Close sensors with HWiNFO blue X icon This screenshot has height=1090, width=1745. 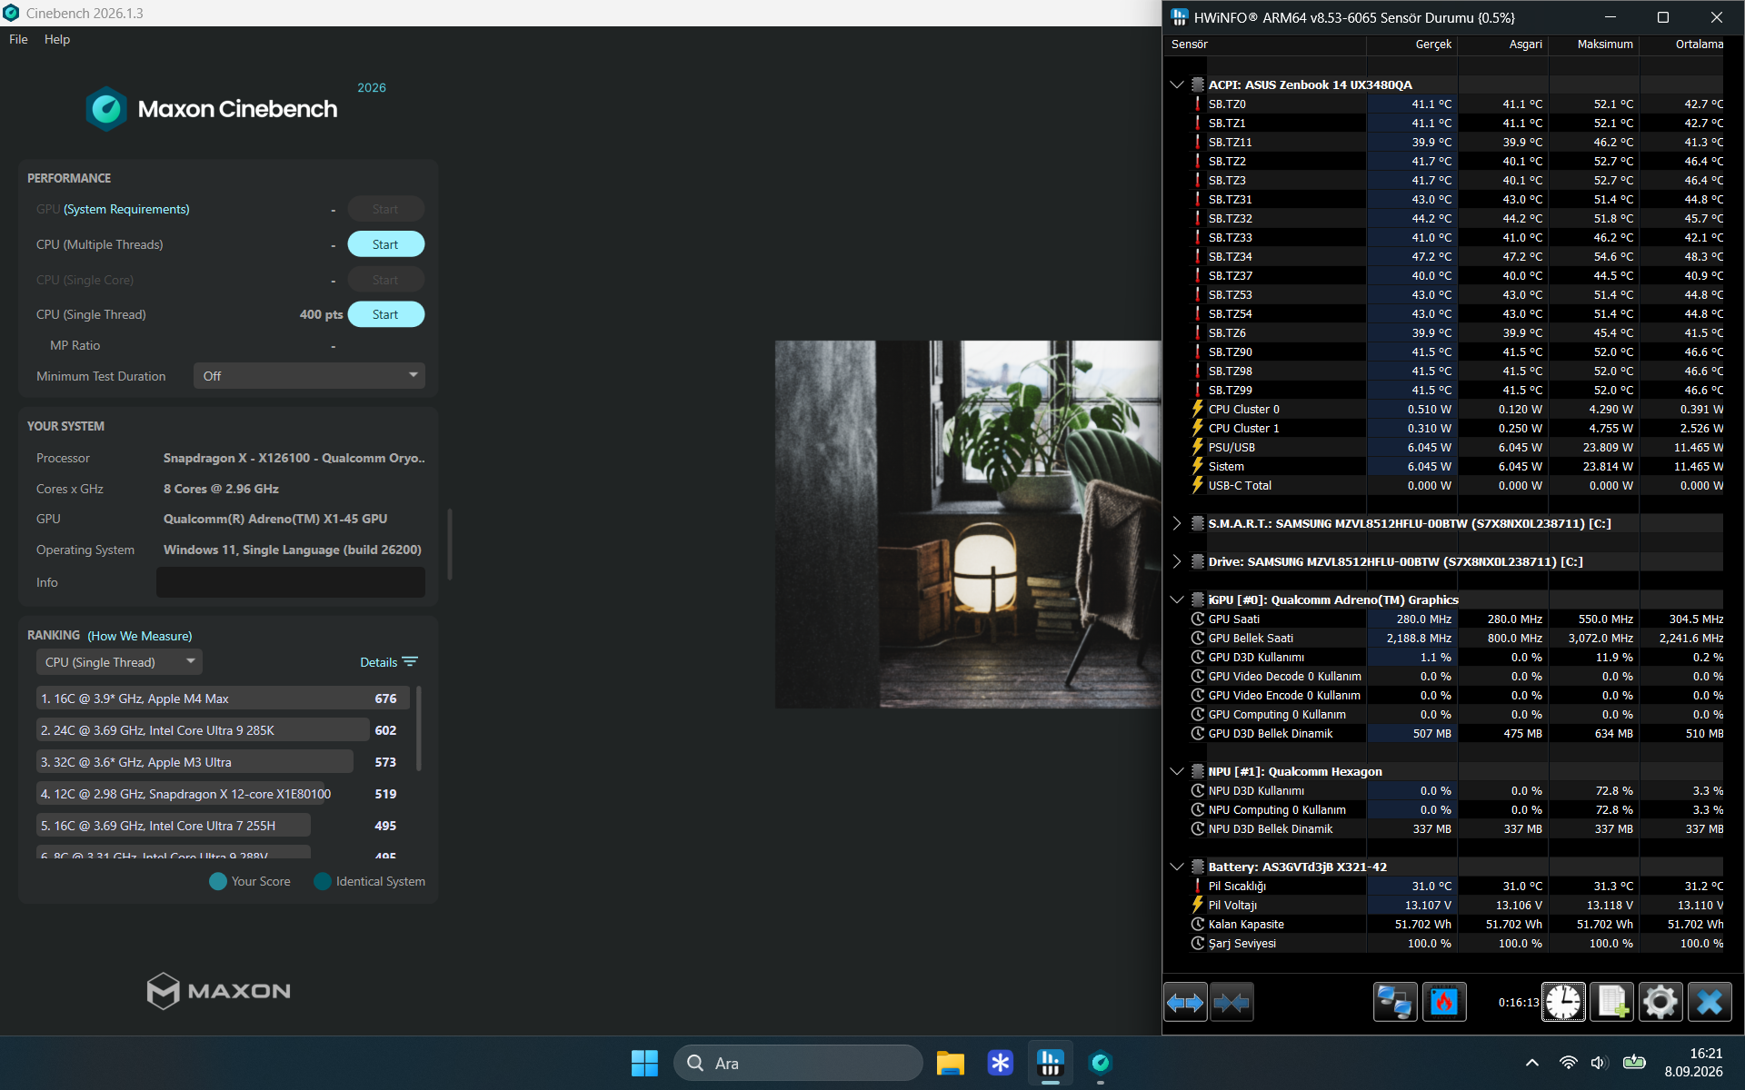click(x=1710, y=1002)
